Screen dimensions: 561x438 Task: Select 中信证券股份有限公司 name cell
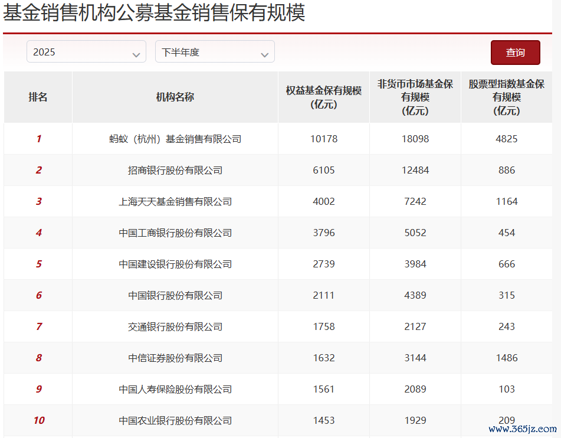click(175, 358)
